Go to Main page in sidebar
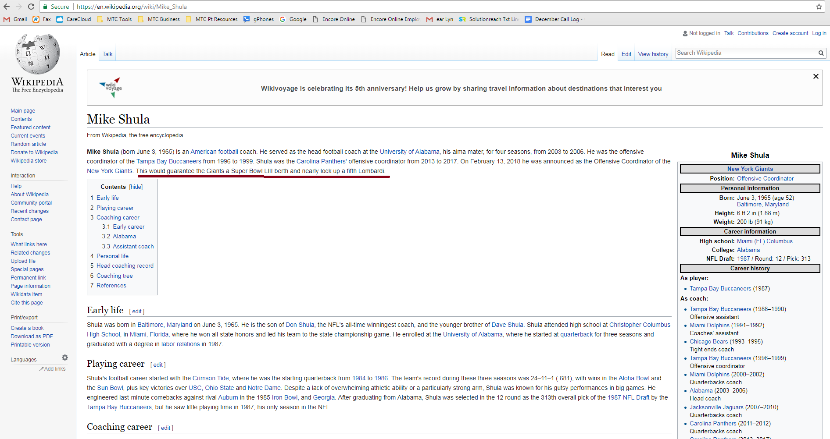 click(x=23, y=111)
